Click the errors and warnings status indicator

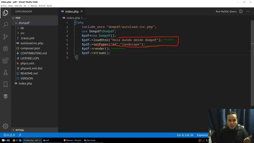click(x=9, y=135)
